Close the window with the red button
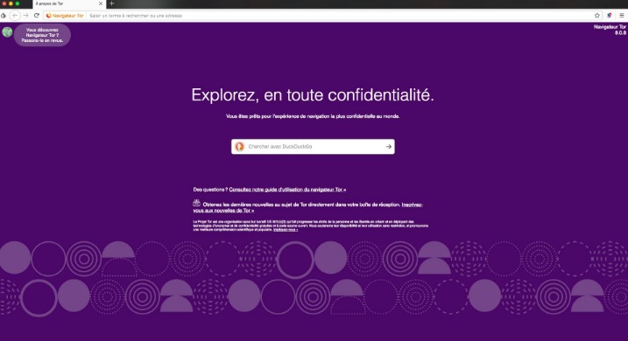The height and width of the screenshot is (341, 628). [x=4, y=3]
